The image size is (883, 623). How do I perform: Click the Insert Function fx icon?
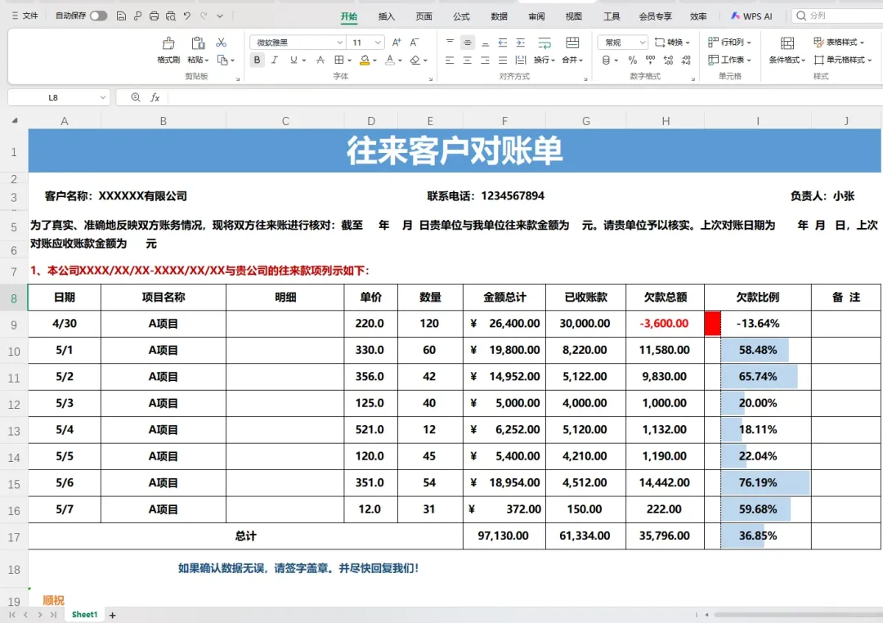click(155, 97)
